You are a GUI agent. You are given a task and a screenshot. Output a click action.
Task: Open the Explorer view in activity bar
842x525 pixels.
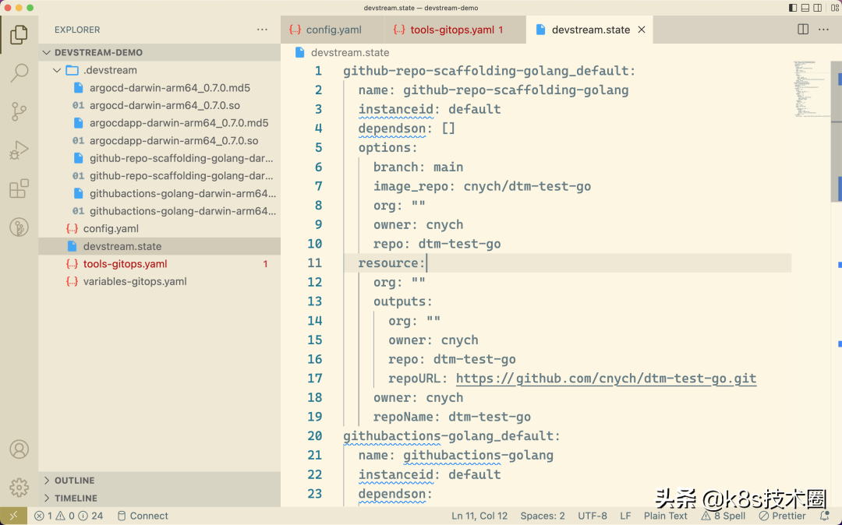tap(19, 35)
